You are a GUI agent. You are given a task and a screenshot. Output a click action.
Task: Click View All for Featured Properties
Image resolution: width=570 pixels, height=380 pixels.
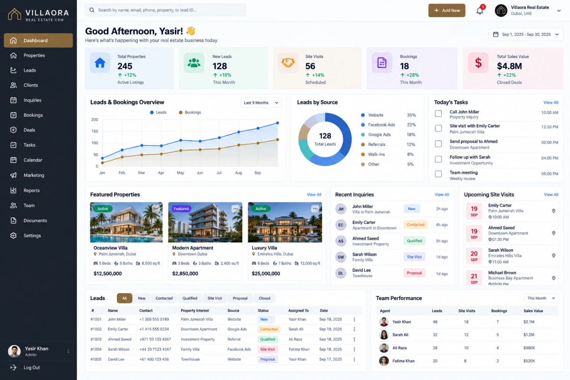click(x=314, y=195)
